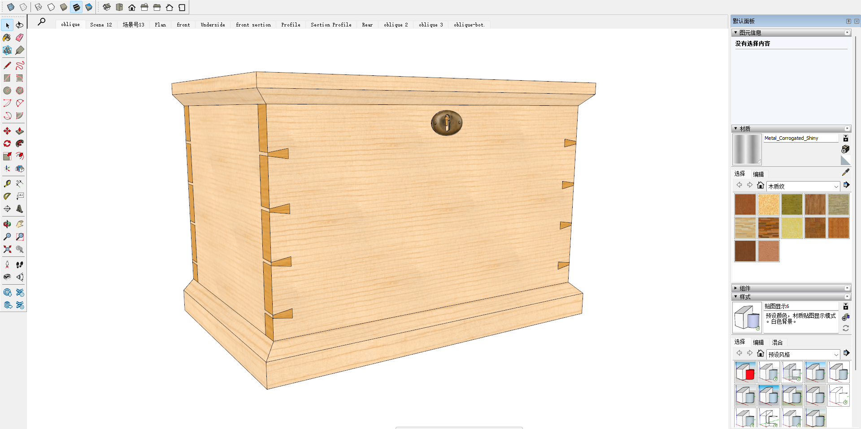Switch to the Section Profile scene tab

click(331, 25)
